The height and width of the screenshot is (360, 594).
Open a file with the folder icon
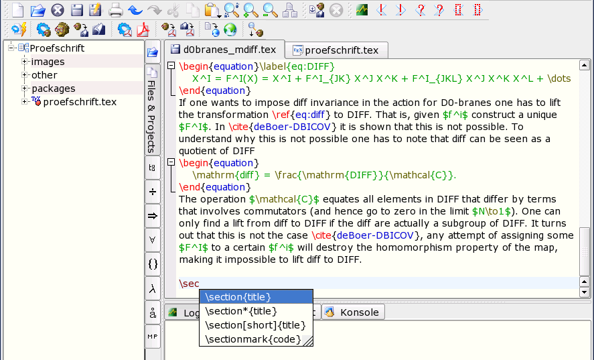38,10
